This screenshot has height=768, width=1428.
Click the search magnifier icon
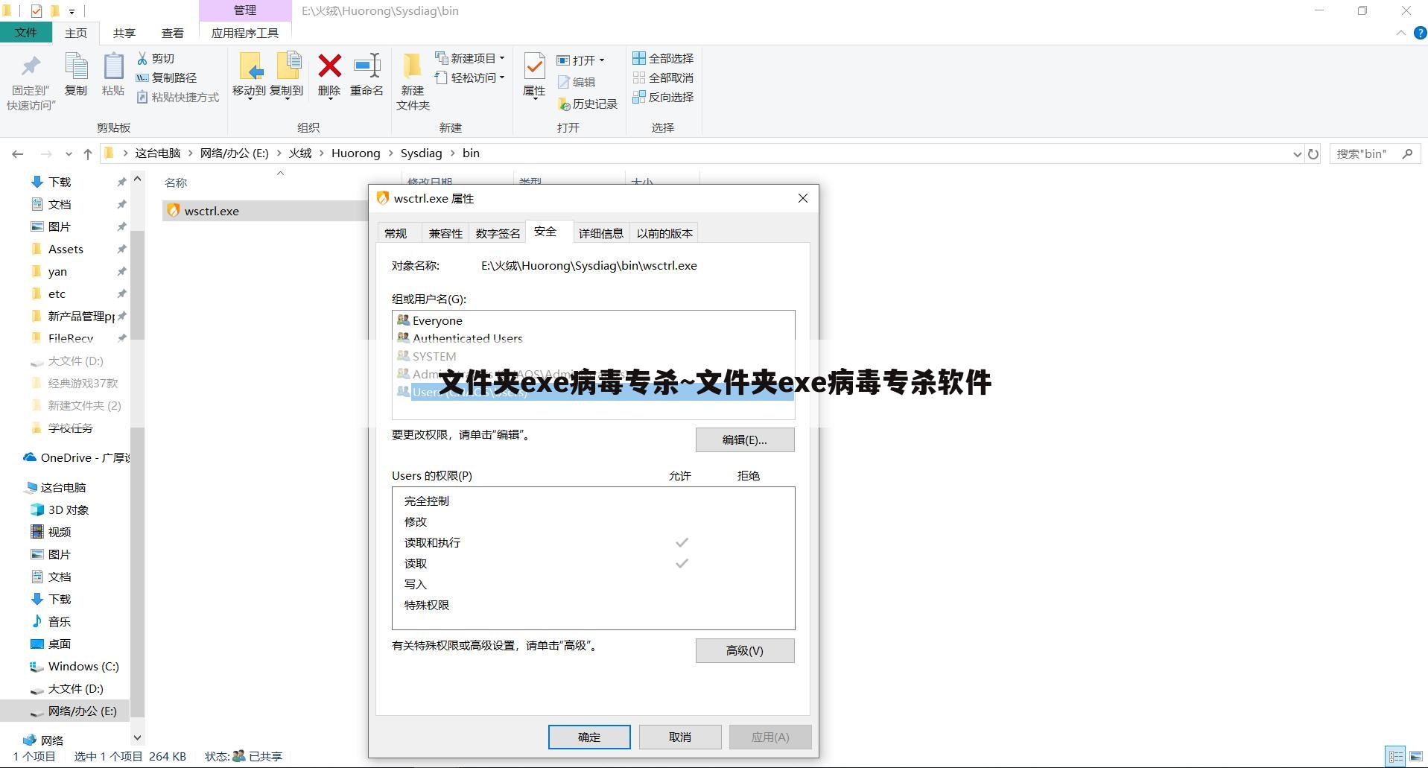(x=1407, y=153)
